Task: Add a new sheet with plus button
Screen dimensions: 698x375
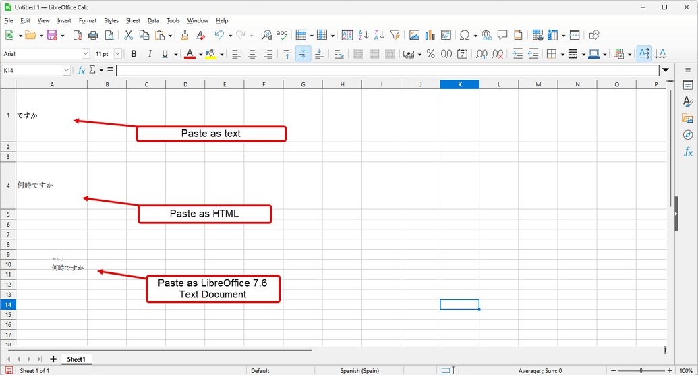Action: click(x=53, y=359)
